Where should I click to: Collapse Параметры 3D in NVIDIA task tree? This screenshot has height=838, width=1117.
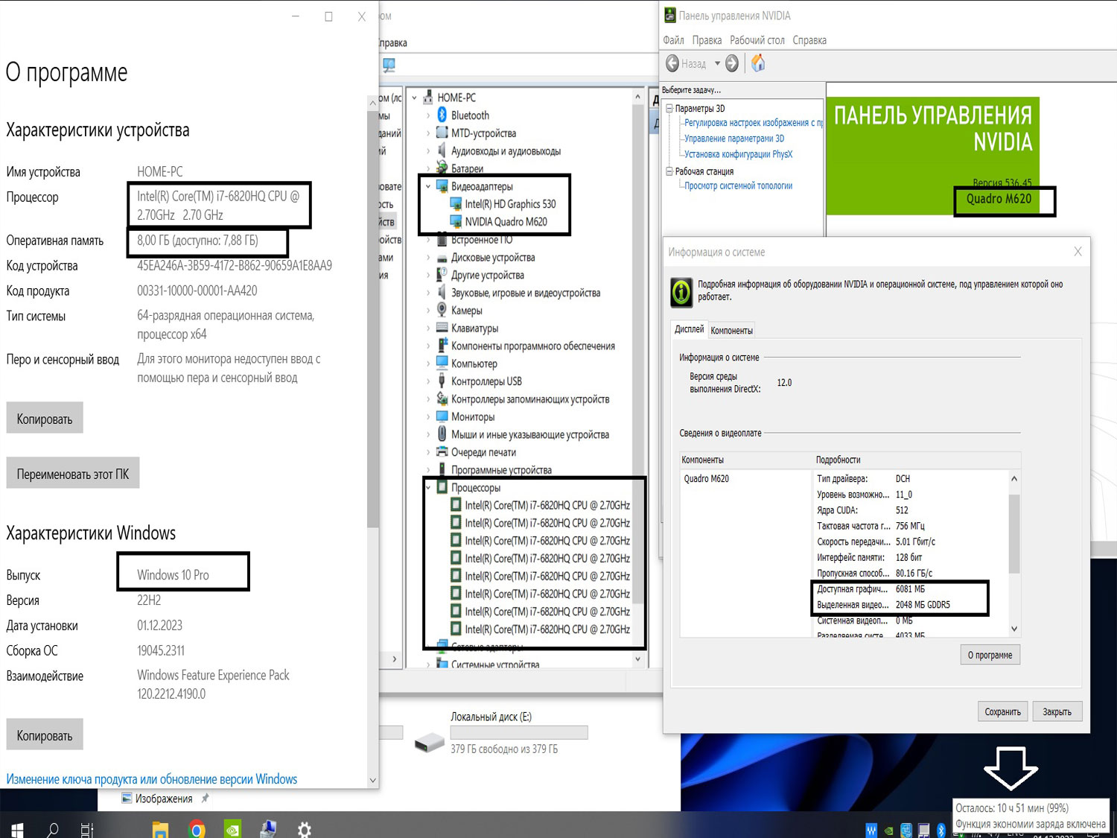point(669,108)
